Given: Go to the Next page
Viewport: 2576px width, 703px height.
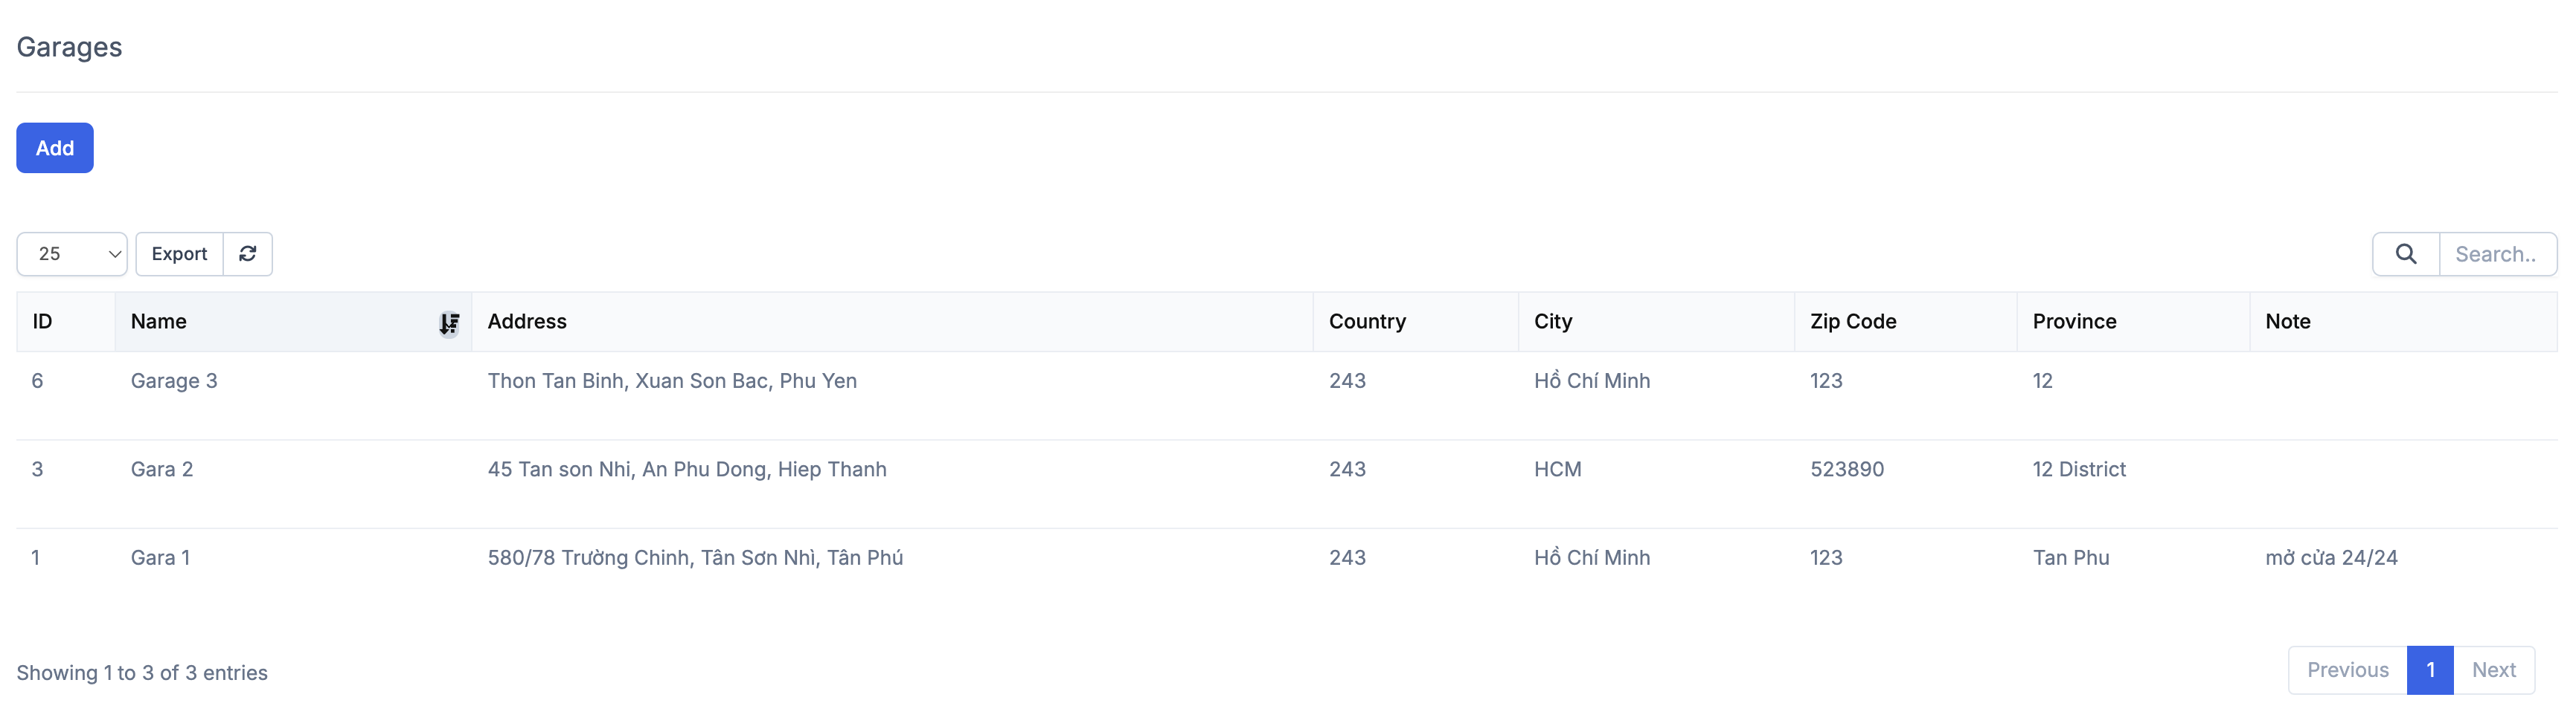Looking at the screenshot, I should (x=2493, y=670).
